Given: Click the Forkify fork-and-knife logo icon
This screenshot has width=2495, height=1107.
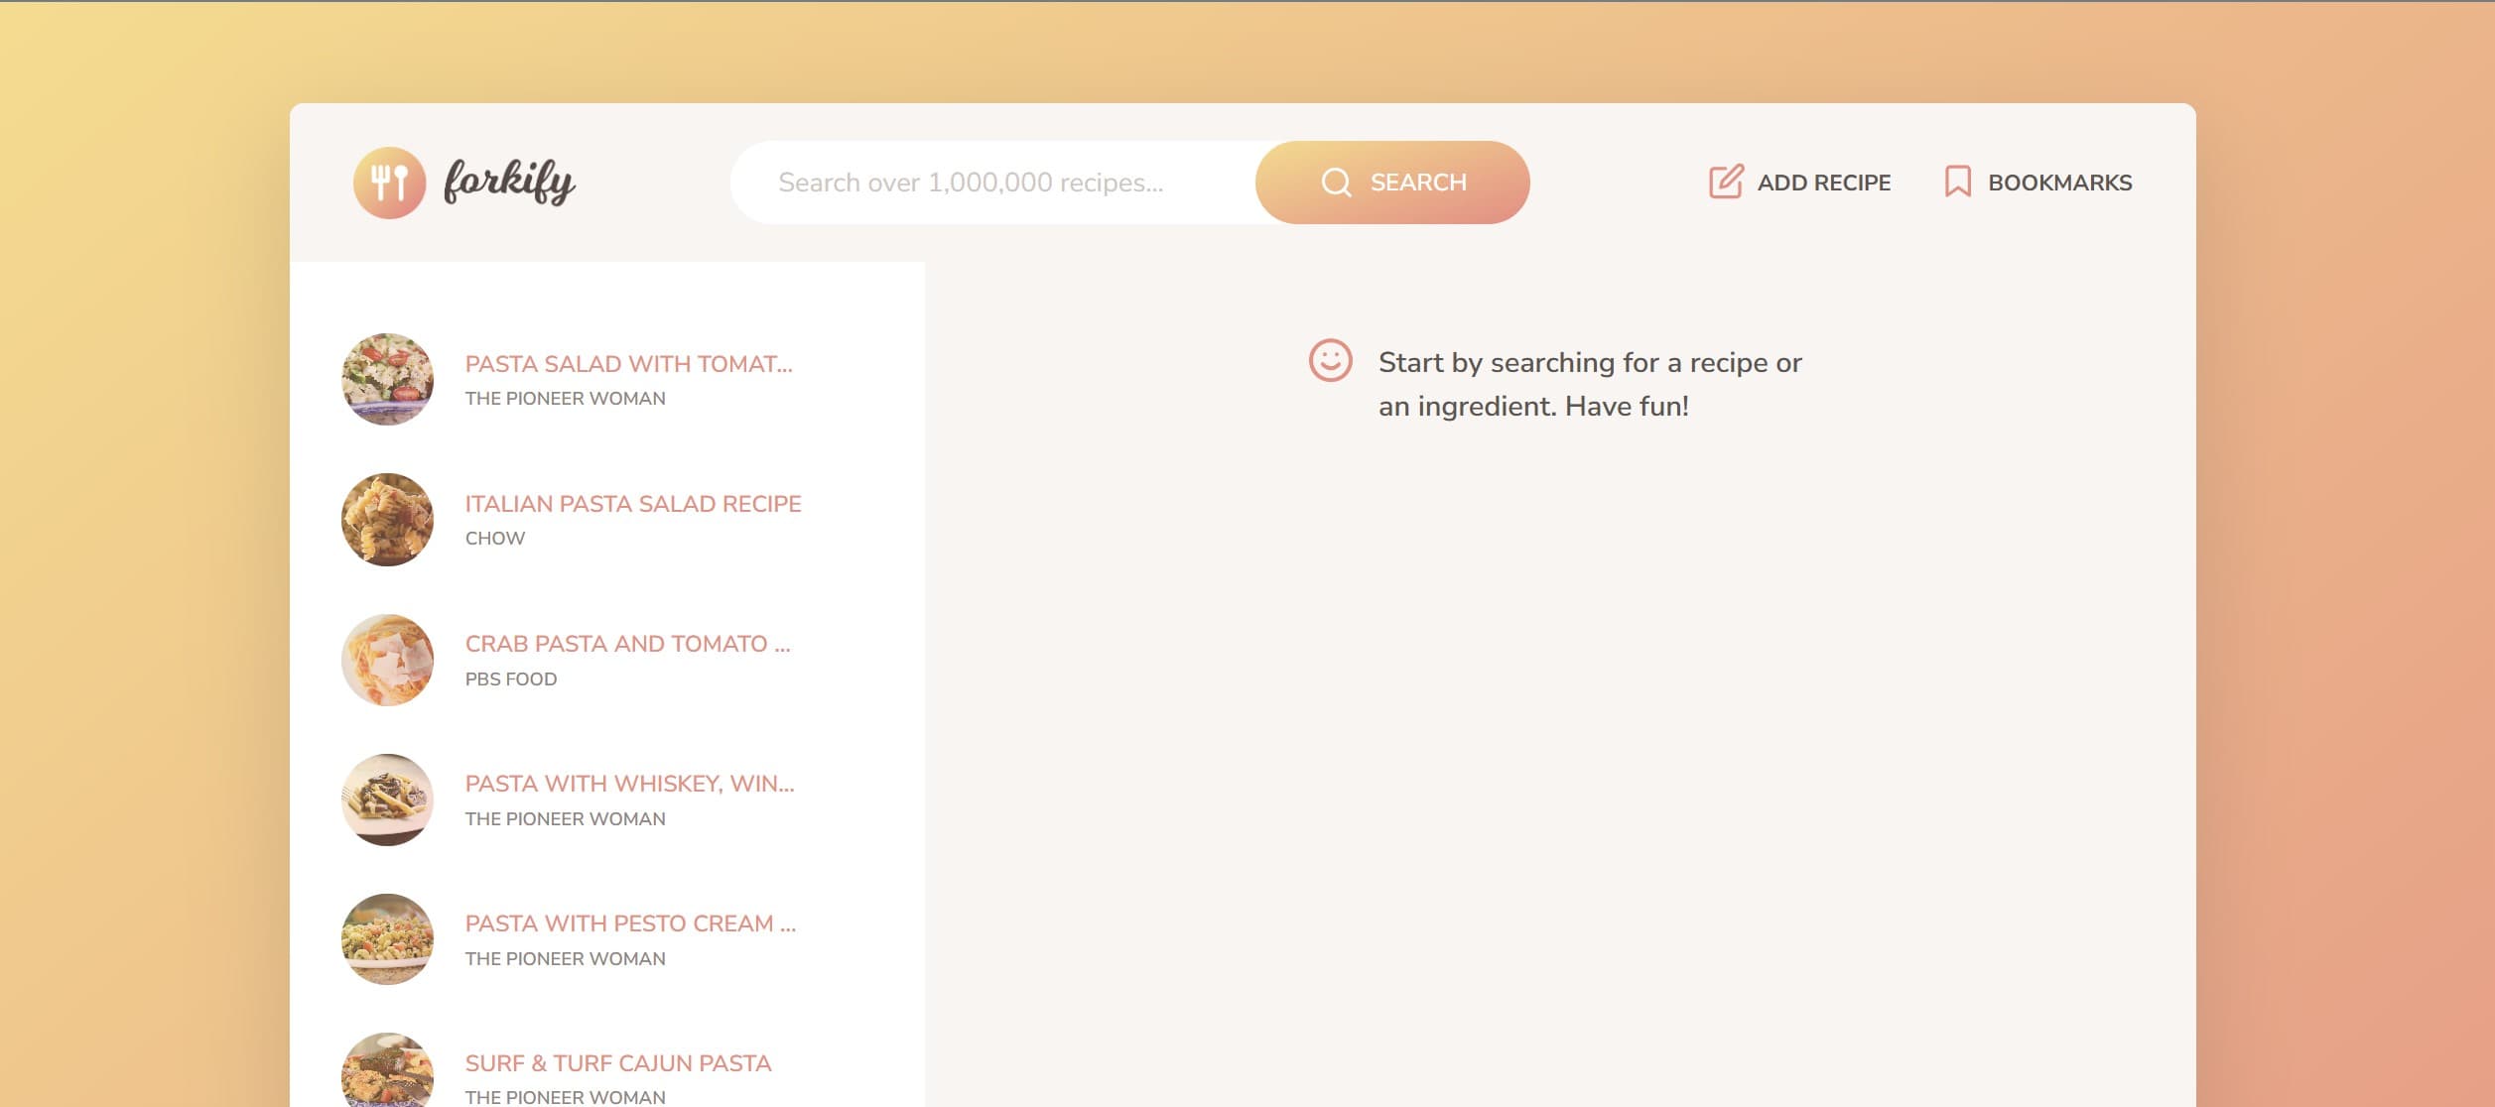Looking at the screenshot, I should pos(388,182).
